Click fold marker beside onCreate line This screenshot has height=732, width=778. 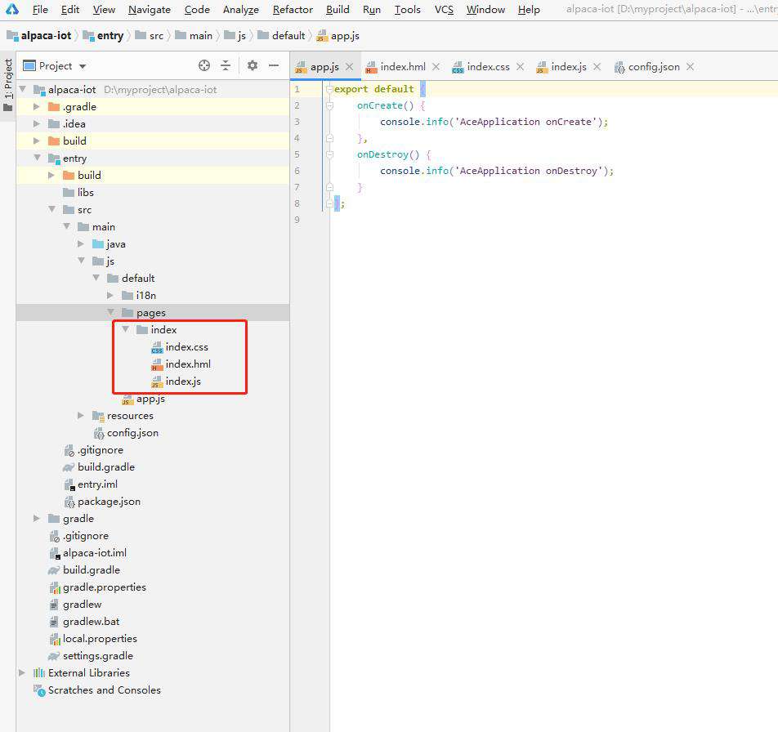329,105
